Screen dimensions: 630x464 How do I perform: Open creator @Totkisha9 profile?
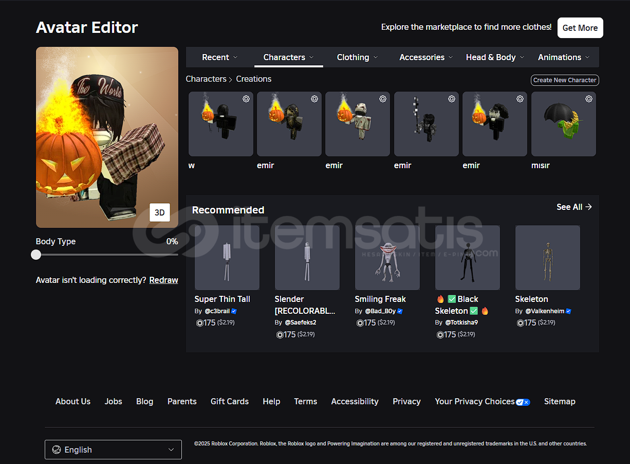coord(461,323)
